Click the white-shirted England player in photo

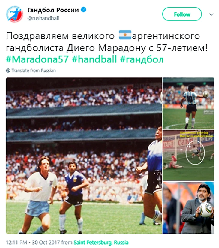point(41,193)
